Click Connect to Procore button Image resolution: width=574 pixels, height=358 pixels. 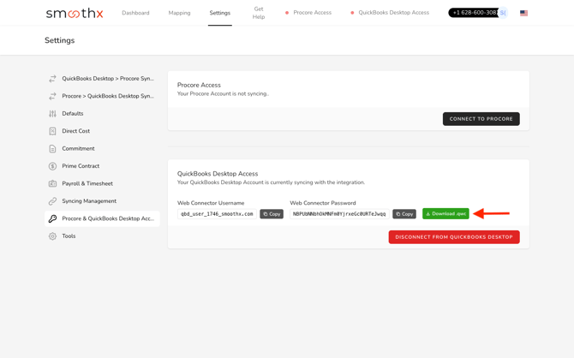coord(481,119)
